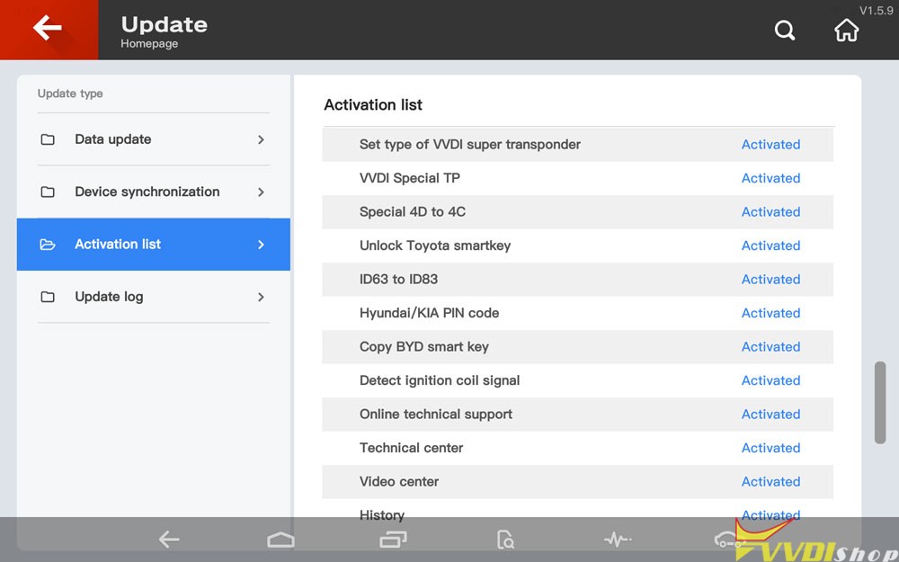Tap document search icon in bottom bar
This screenshot has width=899, height=562.
tap(505, 540)
